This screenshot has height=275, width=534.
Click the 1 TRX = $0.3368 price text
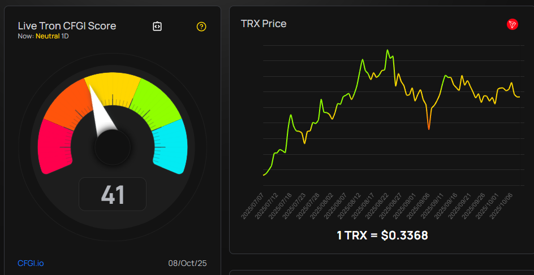(x=382, y=235)
